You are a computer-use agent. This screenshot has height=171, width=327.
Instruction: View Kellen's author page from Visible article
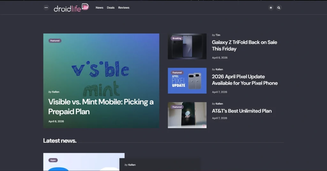tap(56, 92)
